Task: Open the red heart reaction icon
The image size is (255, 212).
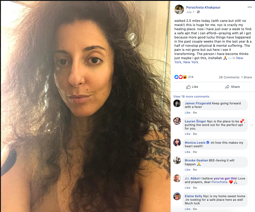Action: click(x=181, y=77)
